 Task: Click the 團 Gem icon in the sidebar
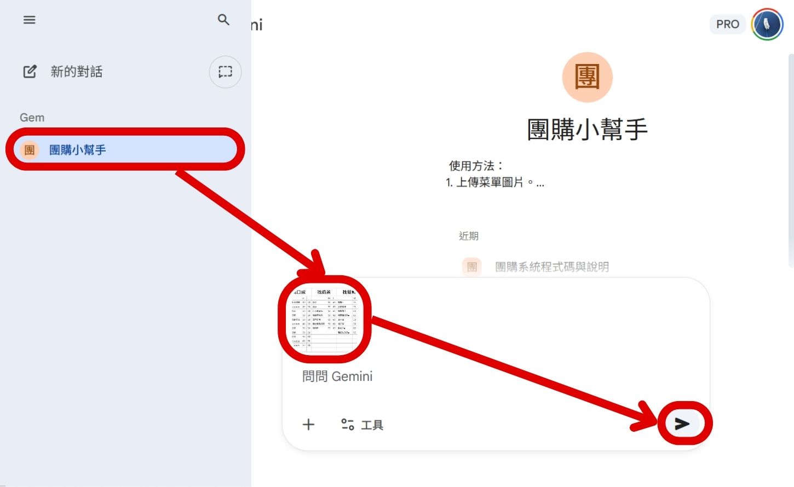29,149
